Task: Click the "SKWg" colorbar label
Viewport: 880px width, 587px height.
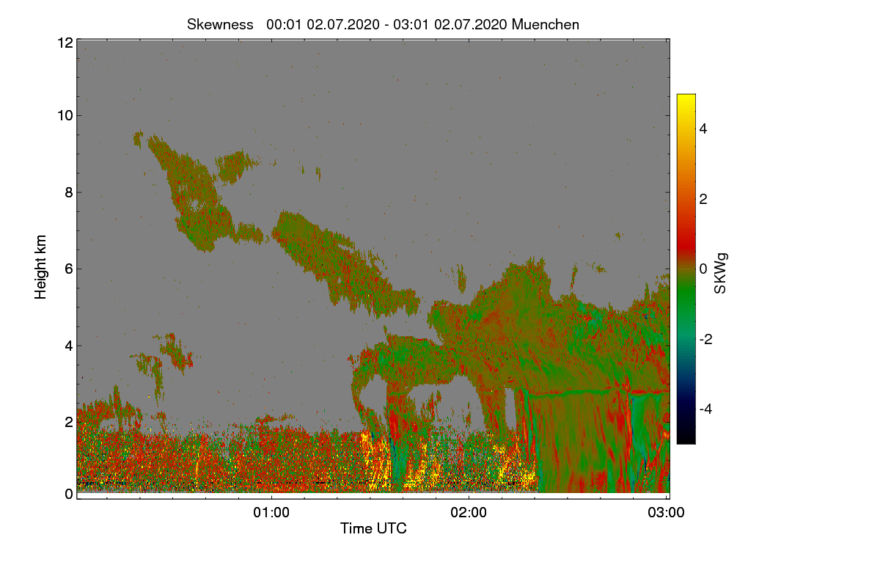Action: point(720,273)
